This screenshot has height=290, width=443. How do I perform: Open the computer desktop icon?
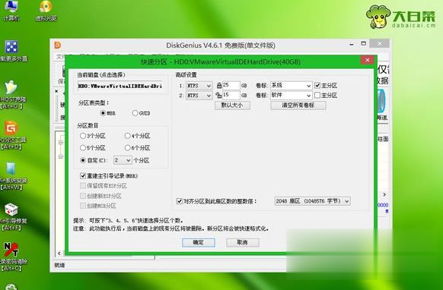(11, 11)
